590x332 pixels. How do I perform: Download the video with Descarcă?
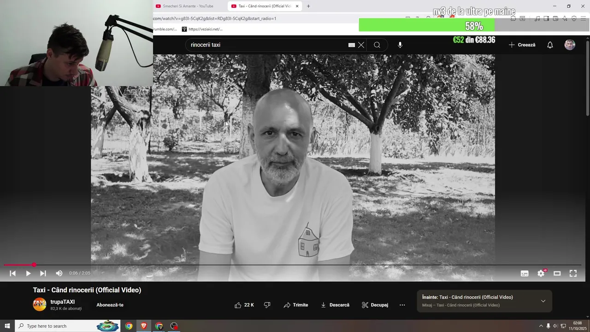tap(335, 305)
